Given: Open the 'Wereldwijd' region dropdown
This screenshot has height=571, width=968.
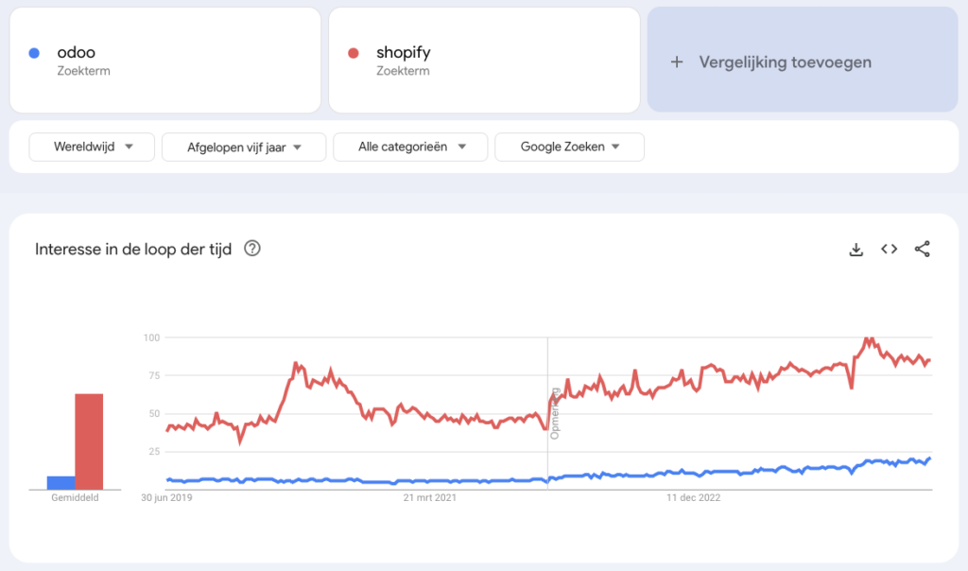Looking at the screenshot, I should tap(91, 147).
